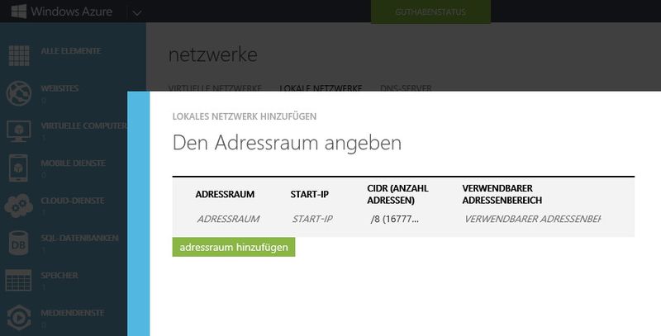This screenshot has width=661, height=336.
Task: Select the Speicher sidebar label
Action: (x=59, y=276)
